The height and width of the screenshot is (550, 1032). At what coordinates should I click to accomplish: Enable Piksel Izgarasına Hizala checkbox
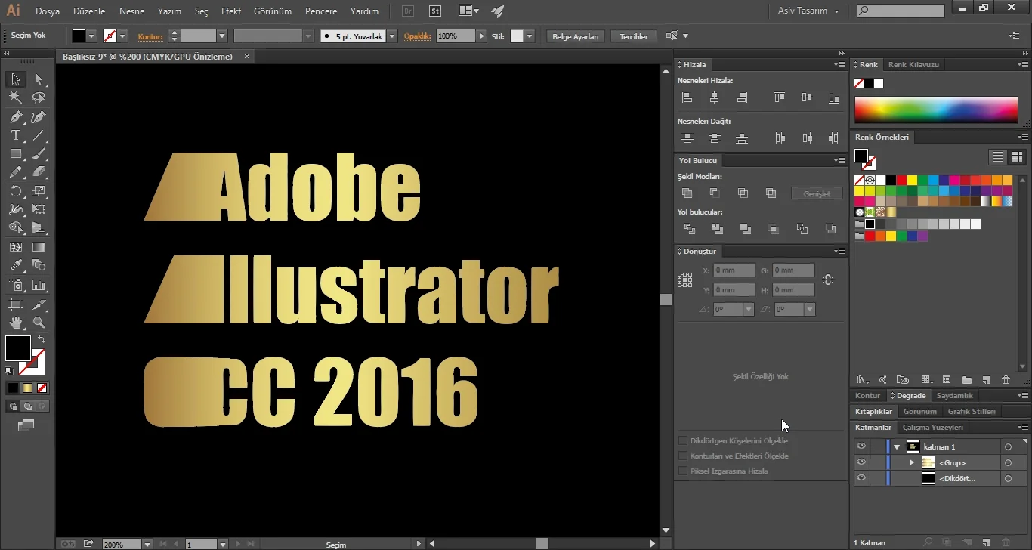tap(683, 471)
